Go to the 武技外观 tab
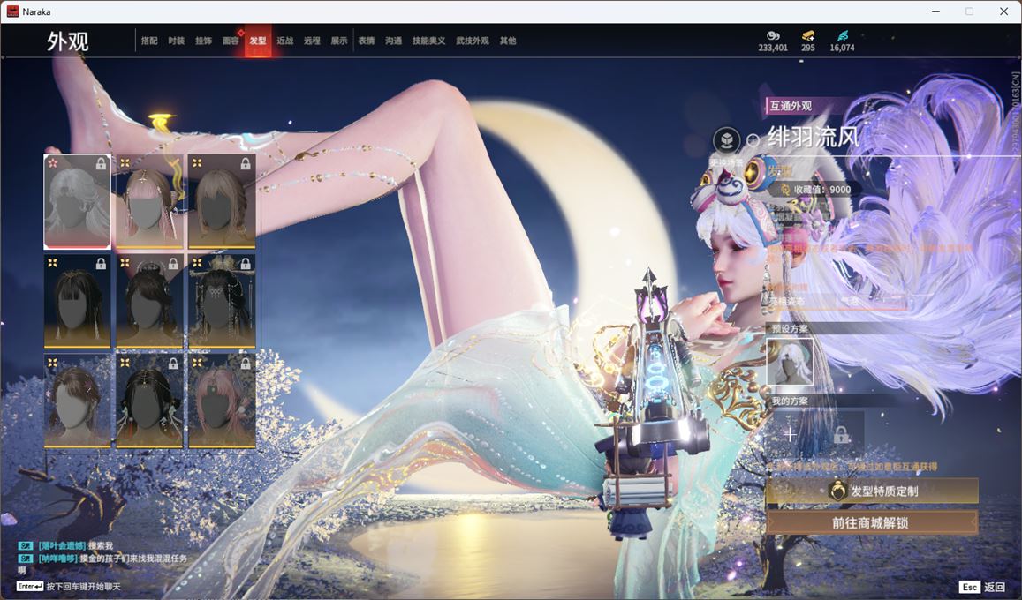 coord(472,41)
